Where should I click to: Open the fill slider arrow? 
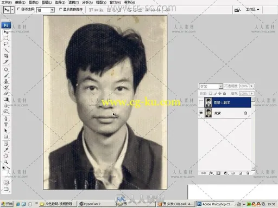[x=252, y=94]
